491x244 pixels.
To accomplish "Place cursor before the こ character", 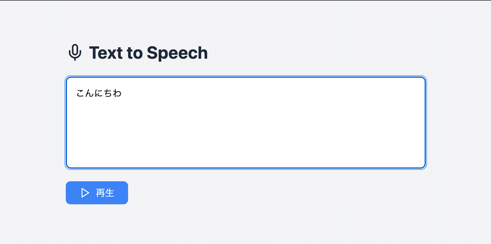I will [76, 93].
